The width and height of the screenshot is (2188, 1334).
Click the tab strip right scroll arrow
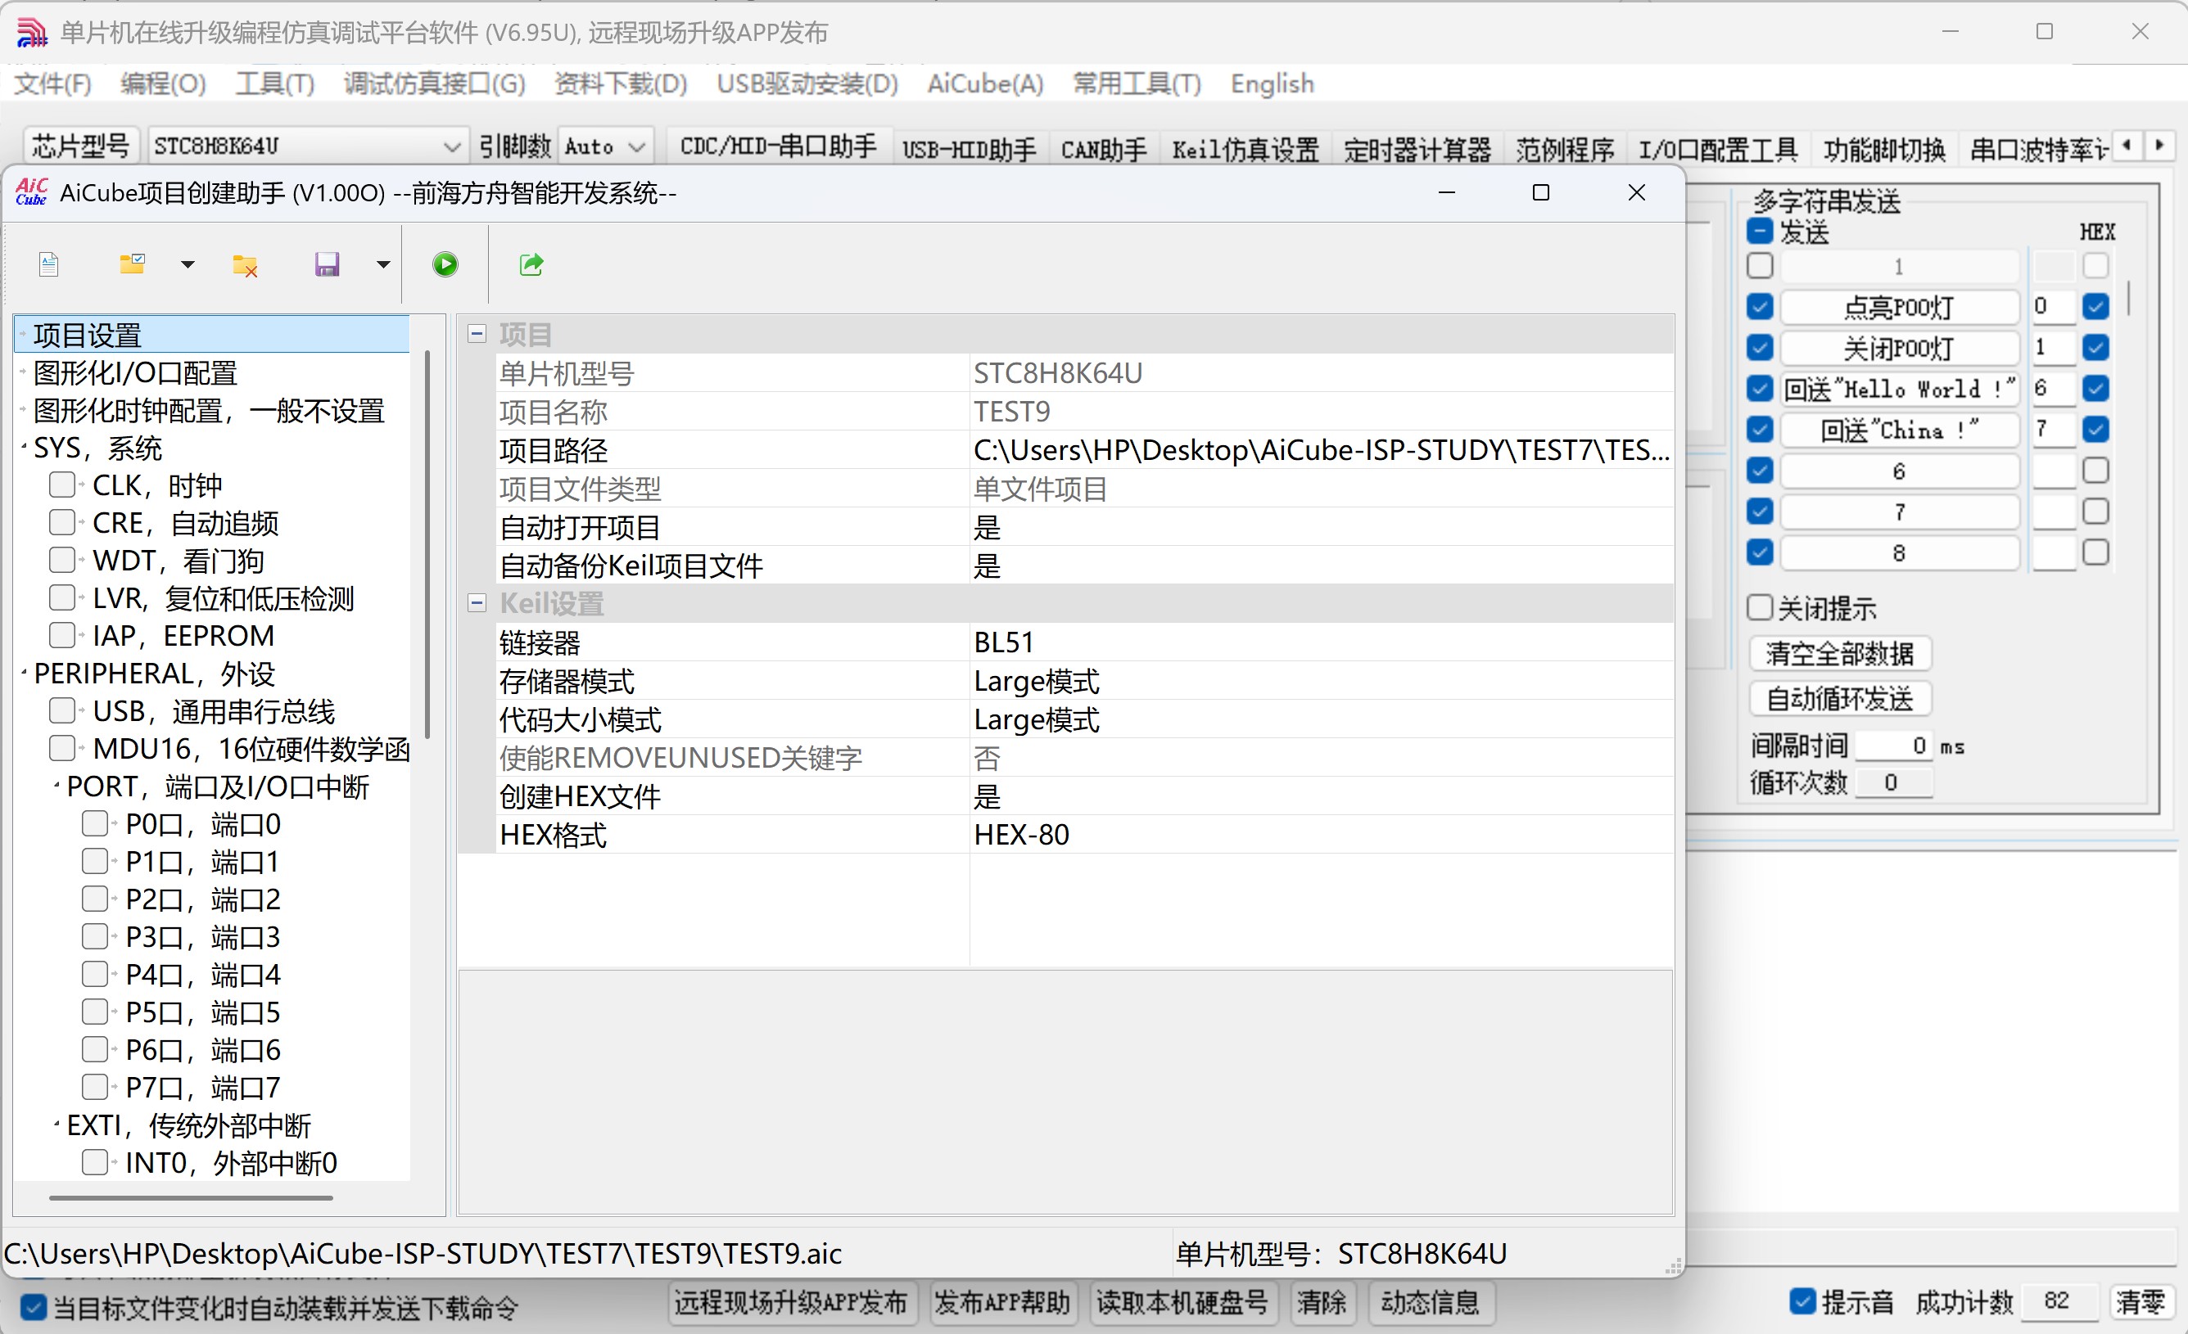point(2159,144)
